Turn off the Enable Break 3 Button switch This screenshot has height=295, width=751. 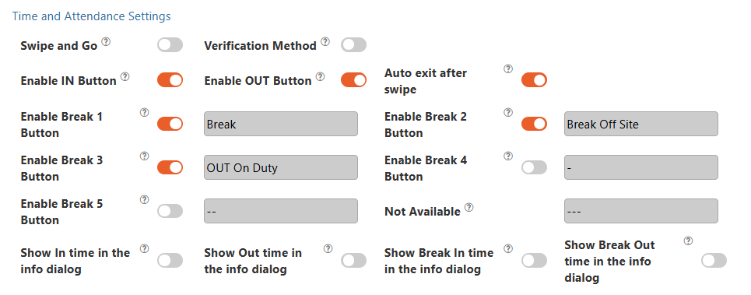click(x=170, y=167)
